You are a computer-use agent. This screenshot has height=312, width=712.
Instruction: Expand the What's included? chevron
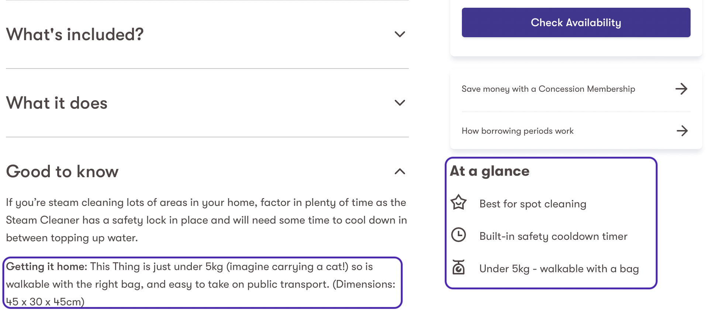coord(400,34)
